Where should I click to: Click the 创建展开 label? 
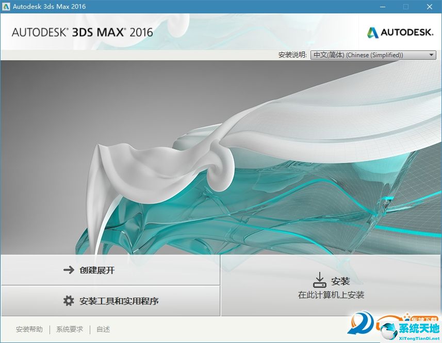click(x=97, y=270)
